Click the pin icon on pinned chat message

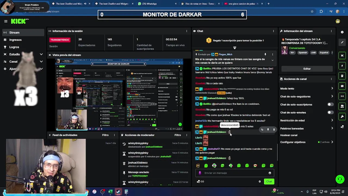(265, 54)
